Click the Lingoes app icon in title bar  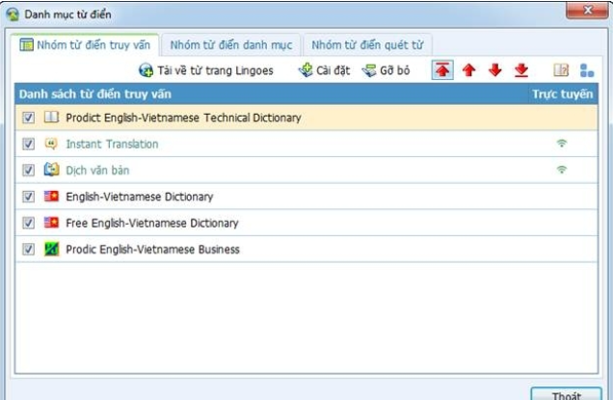pyautogui.click(x=13, y=14)
